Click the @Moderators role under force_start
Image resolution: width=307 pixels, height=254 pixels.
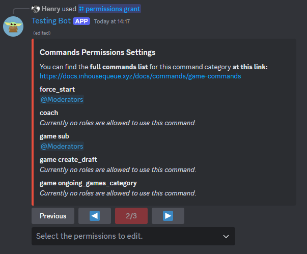[62, 99]
